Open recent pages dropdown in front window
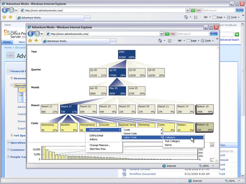The image size is (246, 184). 42,34
